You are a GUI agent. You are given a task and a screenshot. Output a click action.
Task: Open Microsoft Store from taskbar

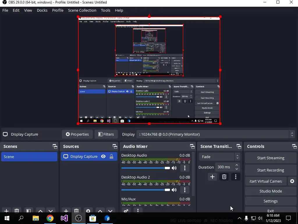coord(93,218)
